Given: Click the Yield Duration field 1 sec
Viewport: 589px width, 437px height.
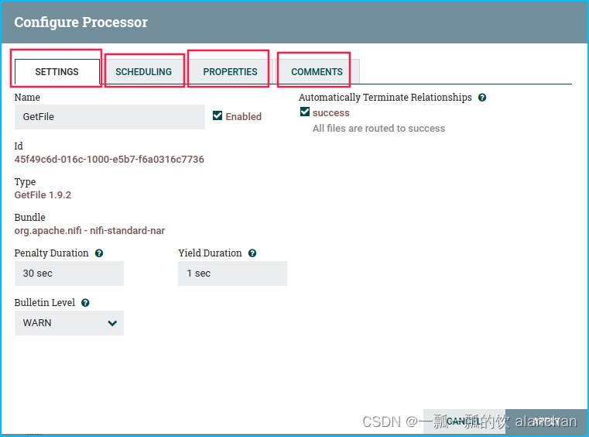Looking at the screenshot, I should [232, 274].
